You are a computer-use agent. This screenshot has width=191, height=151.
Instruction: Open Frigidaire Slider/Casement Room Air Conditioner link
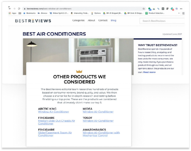[x=55, y=134]
